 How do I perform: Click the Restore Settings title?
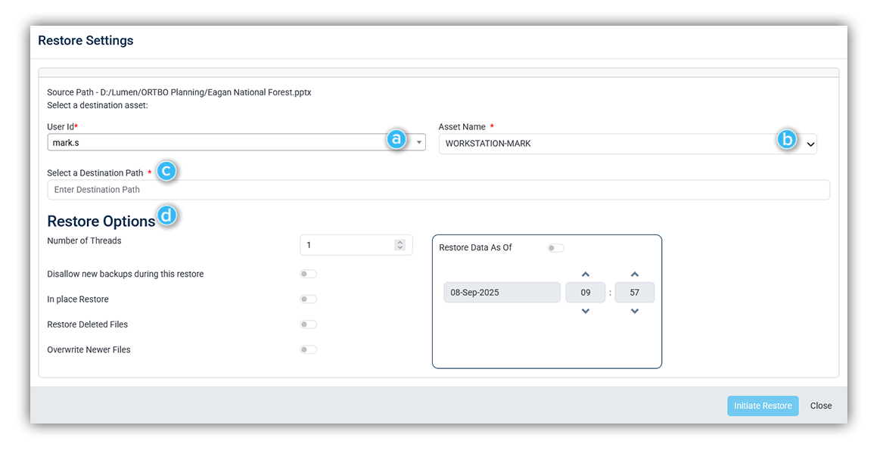[86, 41]
